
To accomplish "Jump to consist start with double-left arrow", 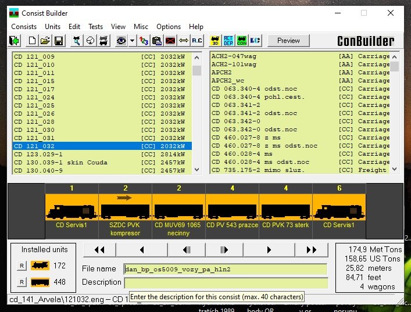I will [99, 250].
